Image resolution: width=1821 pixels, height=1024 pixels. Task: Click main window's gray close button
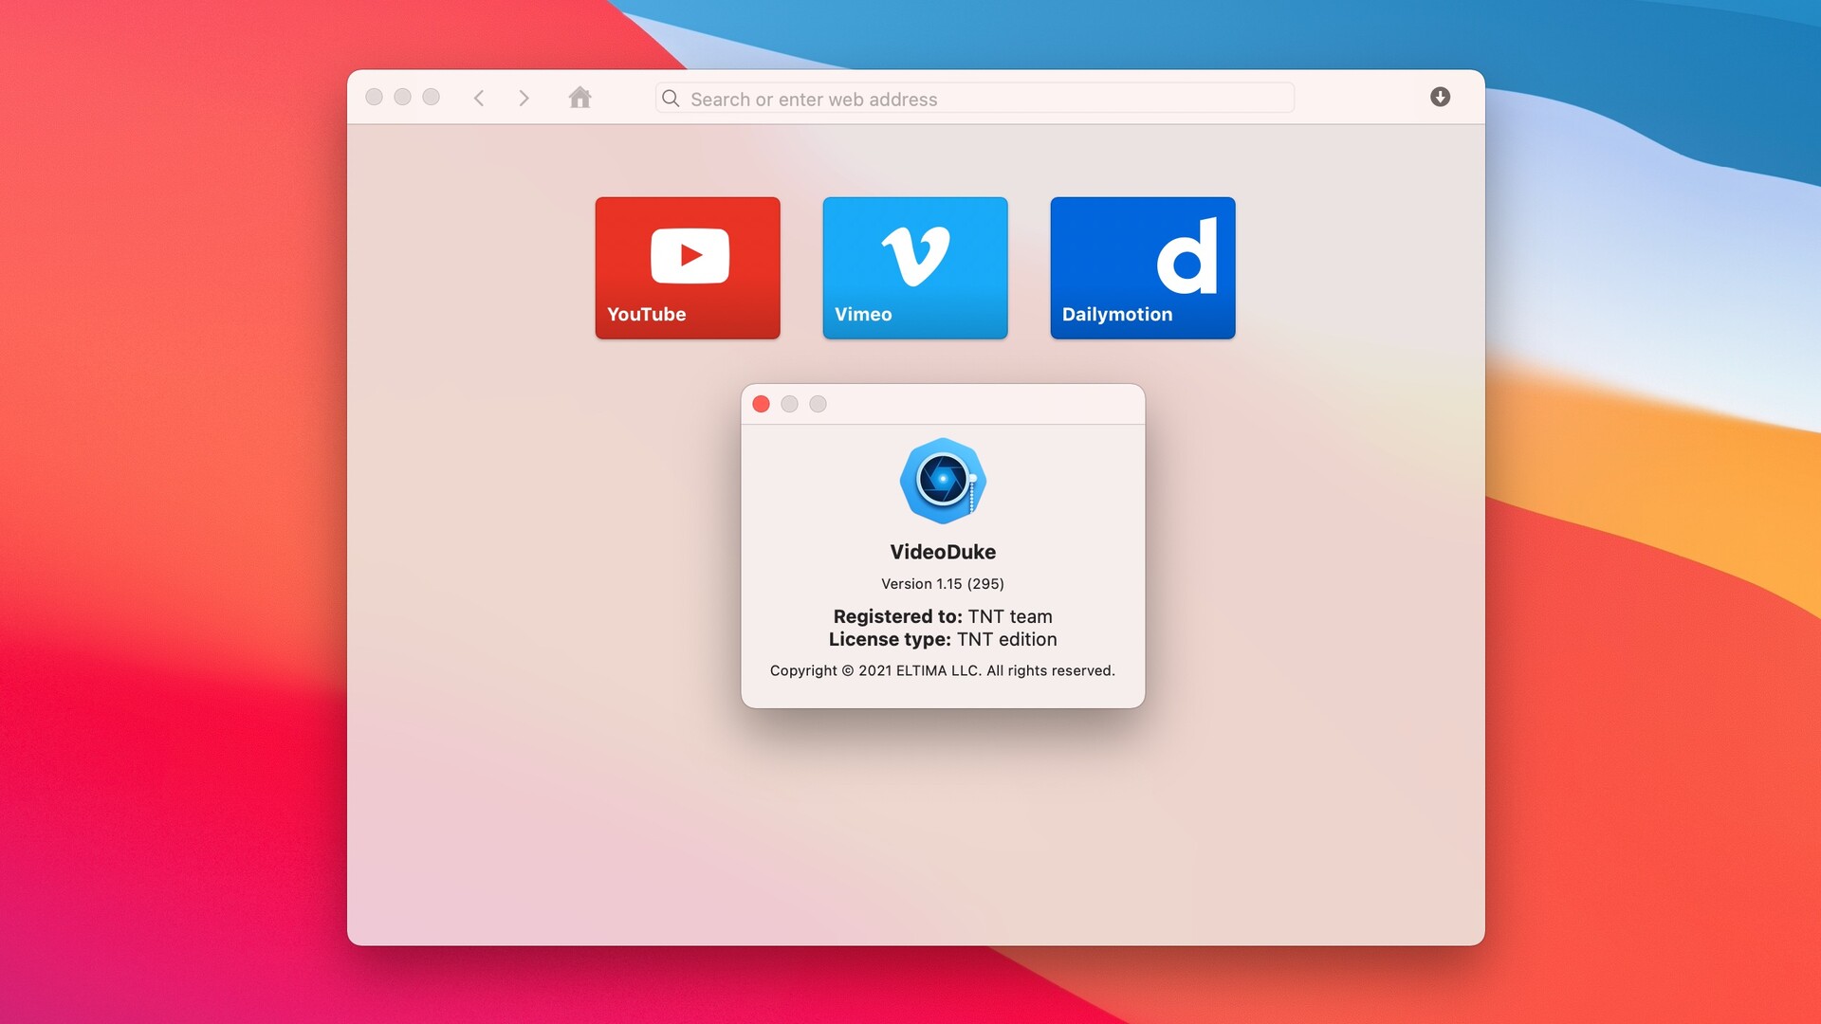click(x=374, y=97)
